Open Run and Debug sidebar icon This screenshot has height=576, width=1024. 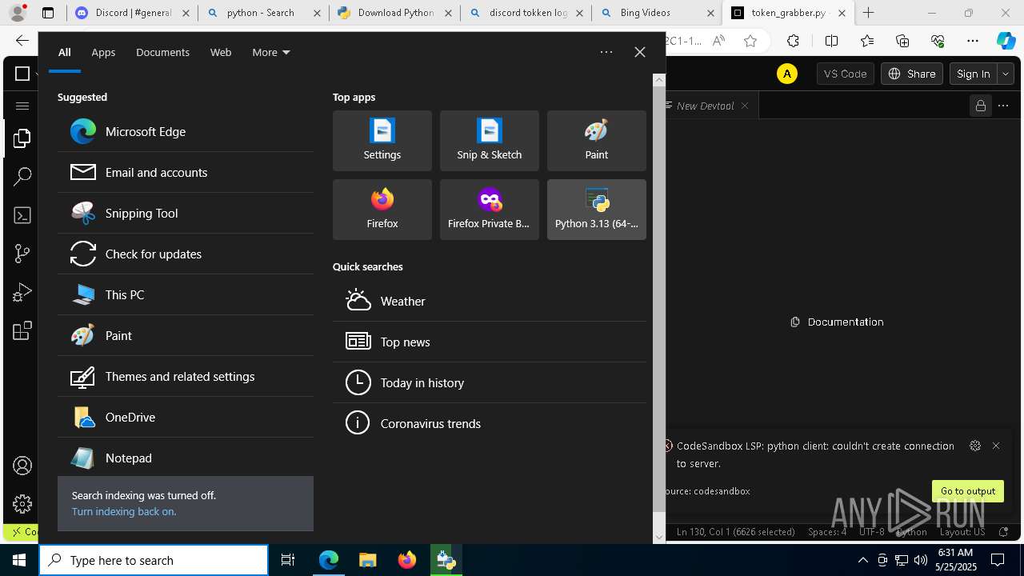point(22,292)
